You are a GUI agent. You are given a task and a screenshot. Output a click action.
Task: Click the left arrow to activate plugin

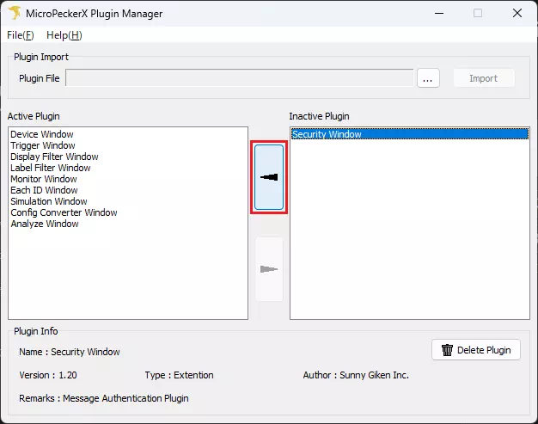coord(269,177)
